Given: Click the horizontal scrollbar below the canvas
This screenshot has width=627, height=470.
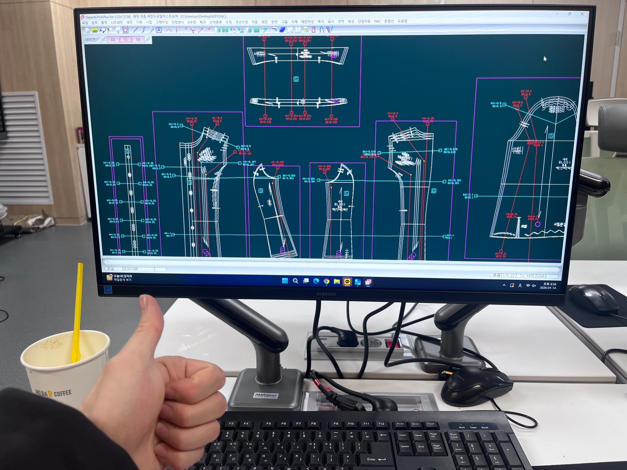Looking at the screenshot, I should (x=305, y=262).
